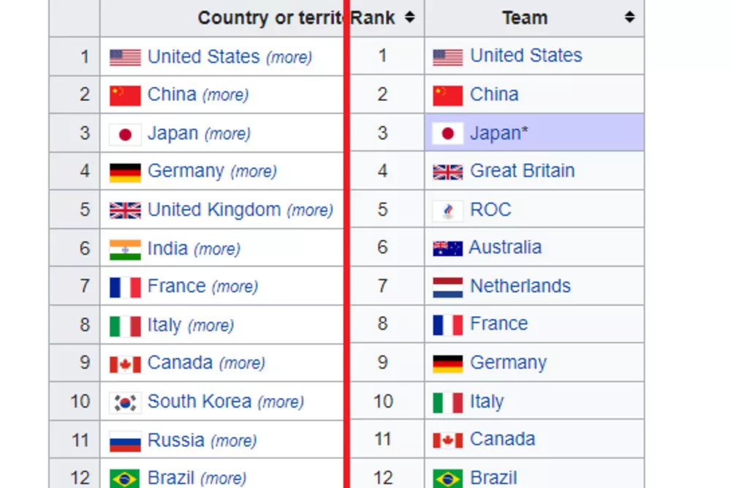Select the Germany flag icon
The width and height of the screenshot is (731, 488).
(126, 170)
